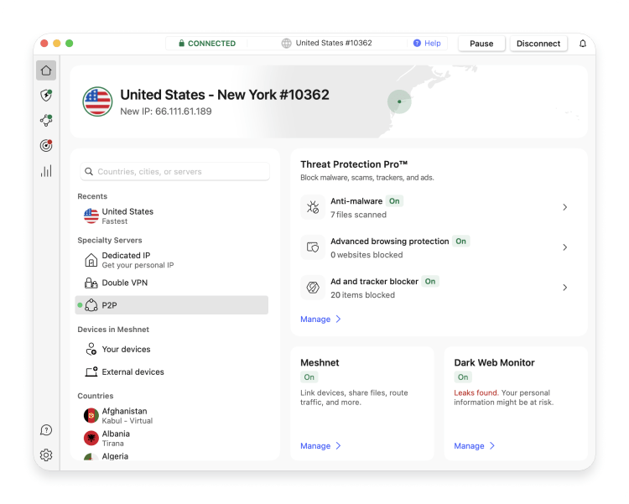629x504 pixels.
Task: Expand Ad and tracker blocker chevron
Action: tap(564, 288)
